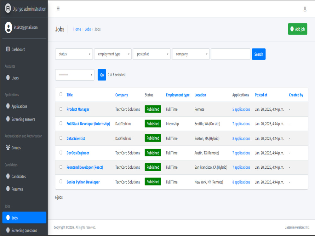Viewport: 315px width, 236px height.
Task: Open Screening answers in the sidebar
Action: pyautogui.click(x=24, y=119)
